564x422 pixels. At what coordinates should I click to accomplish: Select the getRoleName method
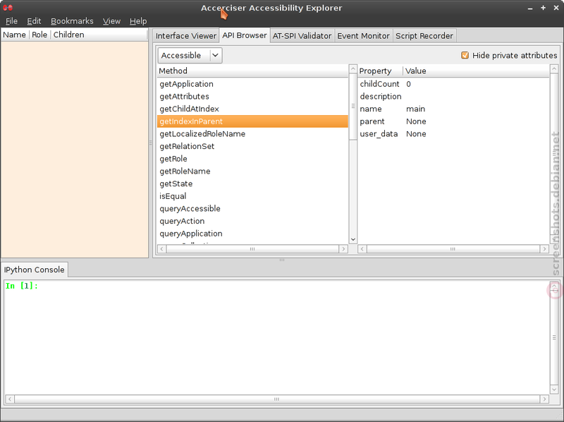tap(252, 171)
